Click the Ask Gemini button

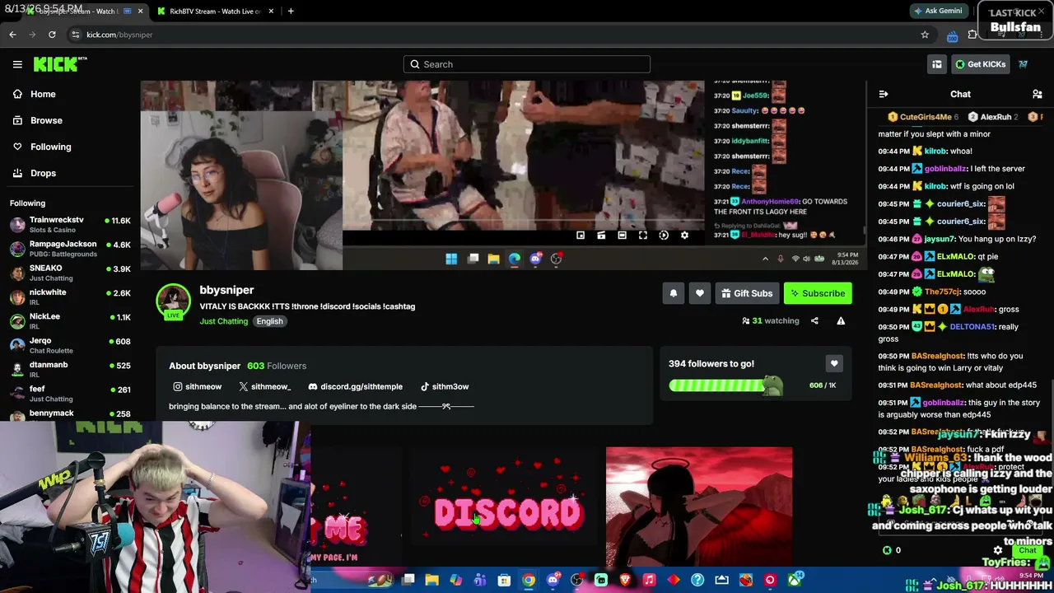click(x=938, y=11)
